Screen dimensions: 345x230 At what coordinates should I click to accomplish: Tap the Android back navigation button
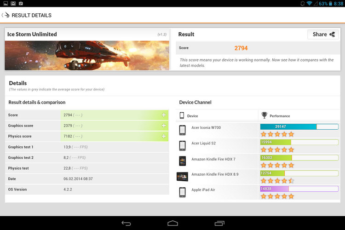pyautogui.click(x=126, y=224)
